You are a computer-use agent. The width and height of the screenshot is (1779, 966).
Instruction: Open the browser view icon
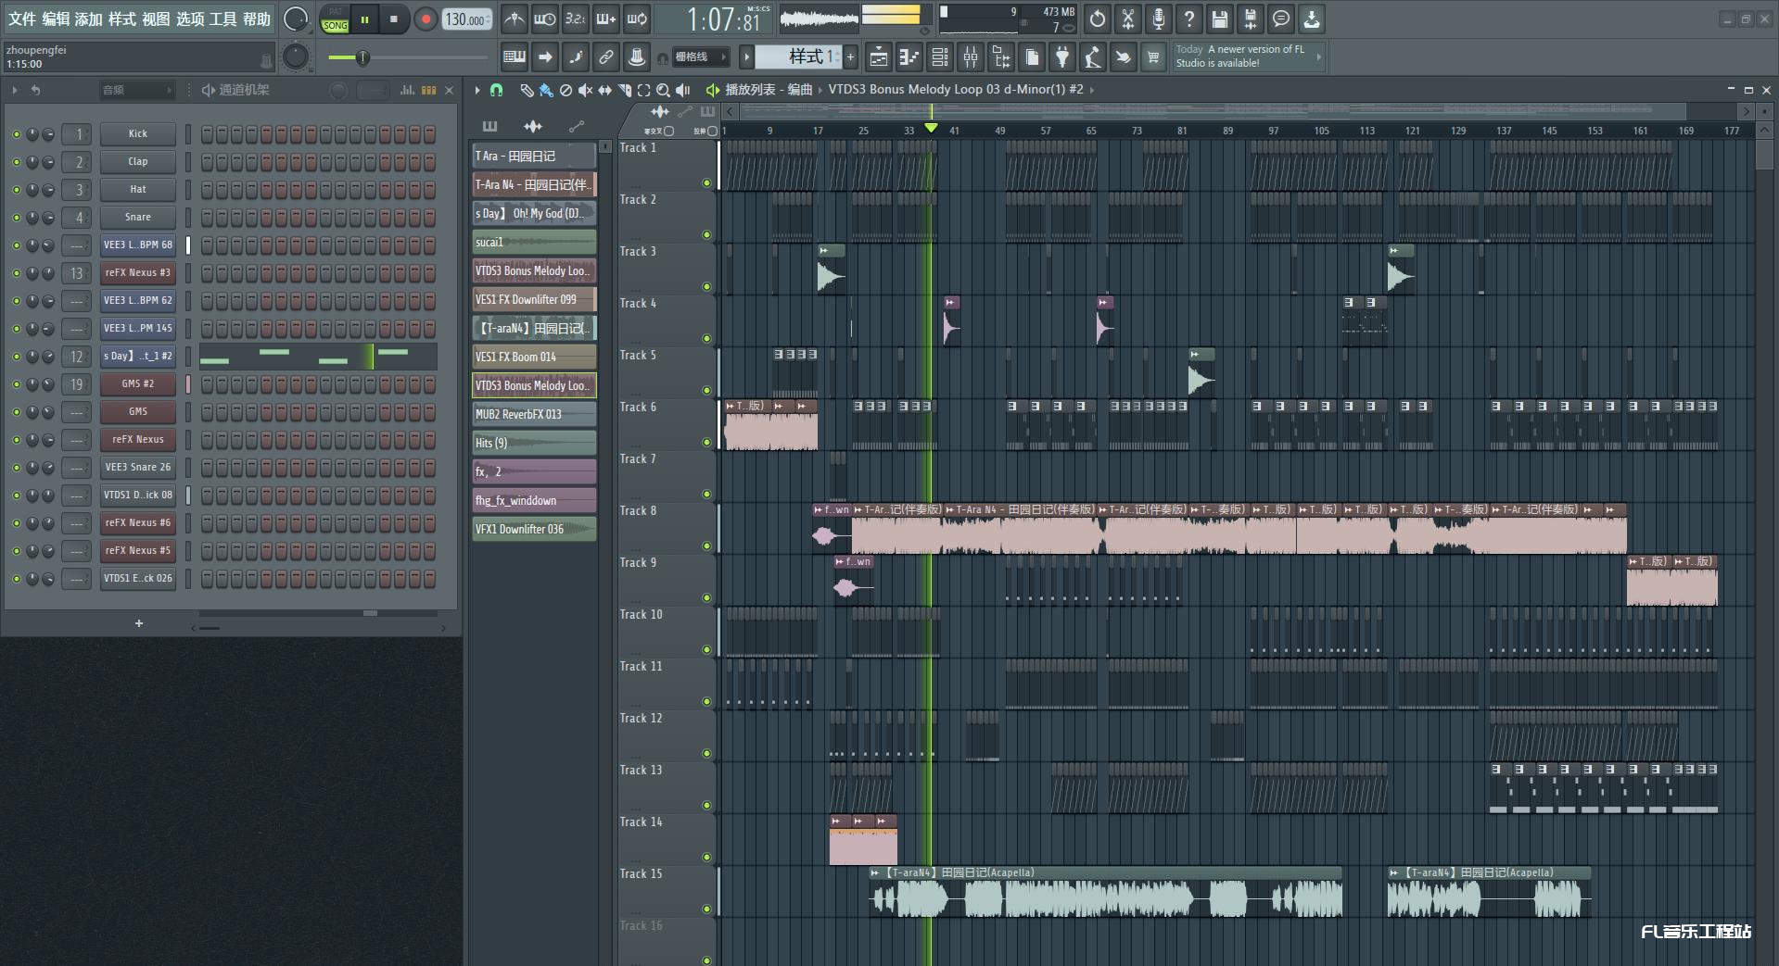coord(1001,57)
